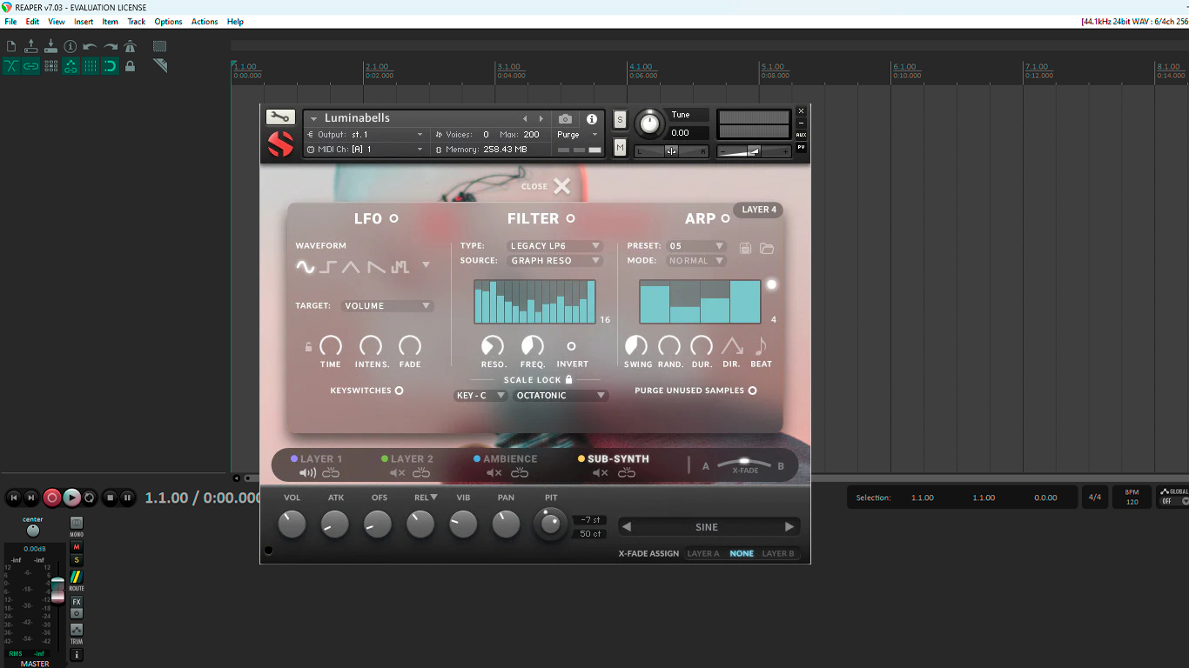
Task: Open the arp PRESET 05 dropdown
Action: pyautogui.click(x=696, y=246)
